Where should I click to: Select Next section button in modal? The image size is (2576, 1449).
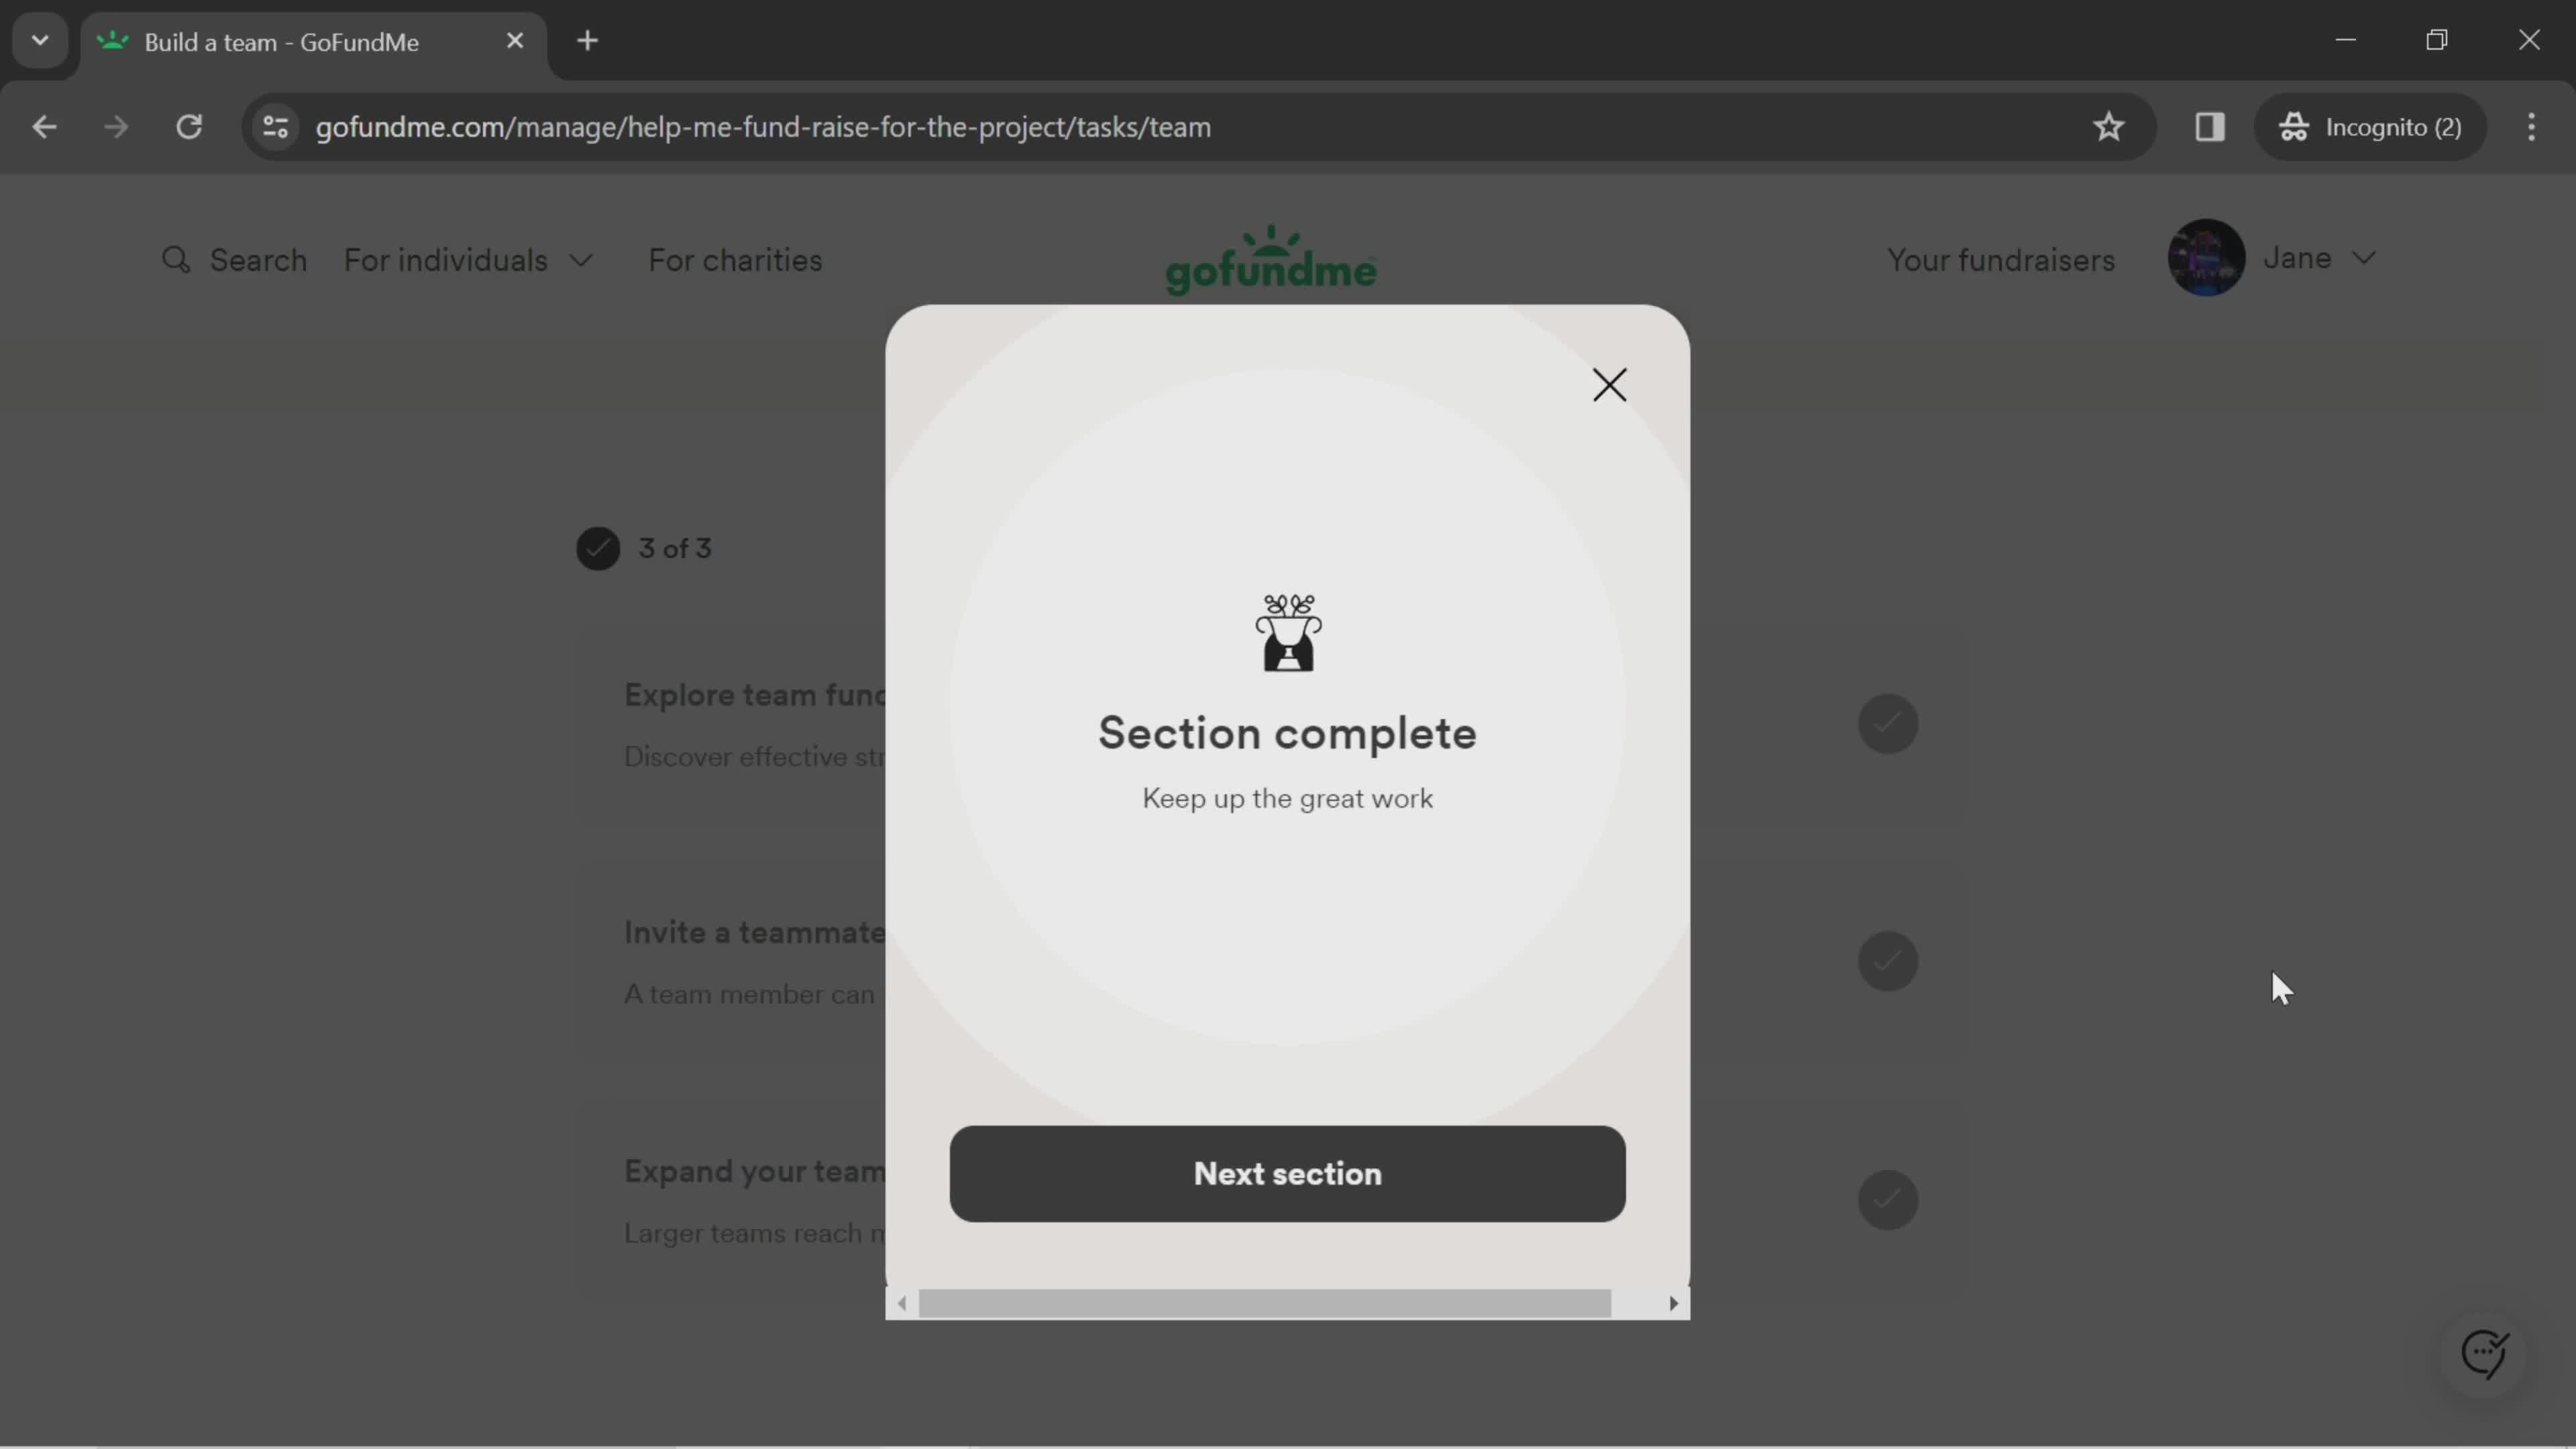point(1288,1173)
